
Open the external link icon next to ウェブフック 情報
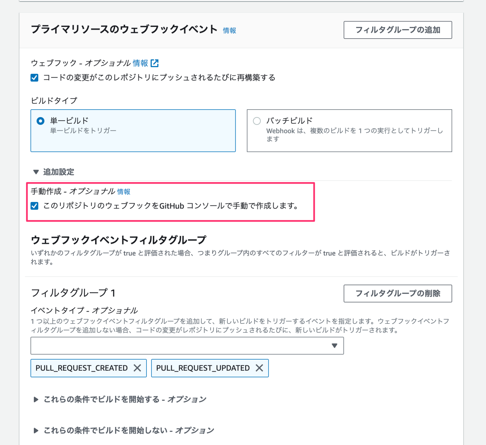(155, 63)
